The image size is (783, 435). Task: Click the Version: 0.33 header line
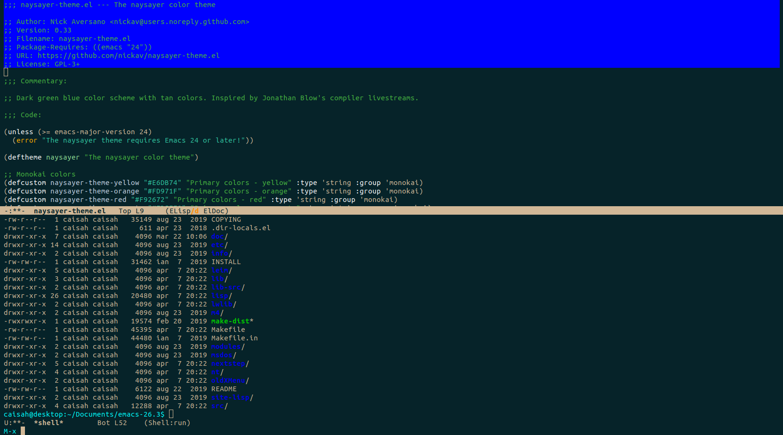38,30
